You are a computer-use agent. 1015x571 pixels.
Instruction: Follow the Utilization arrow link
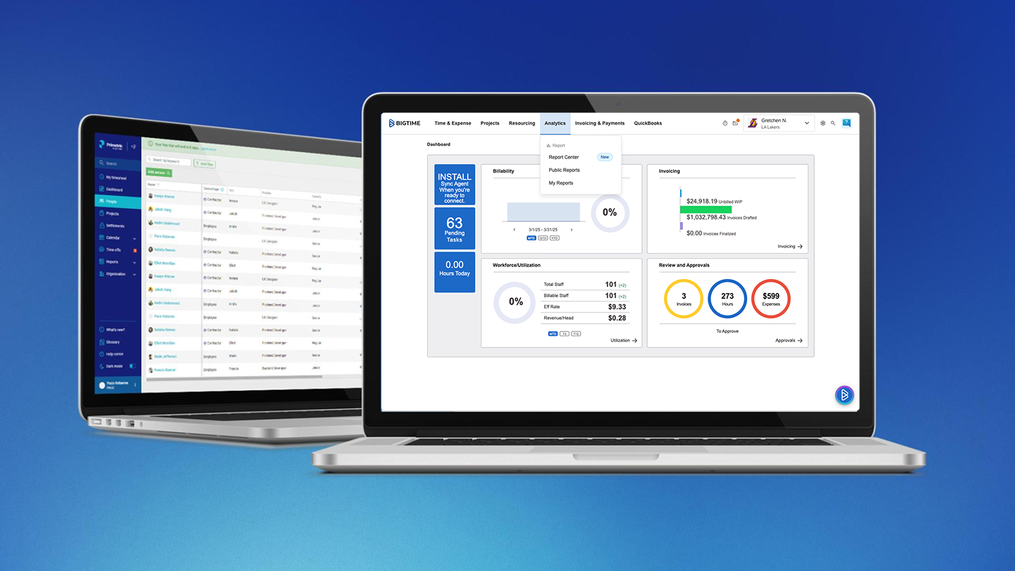[x=624, y=340]
